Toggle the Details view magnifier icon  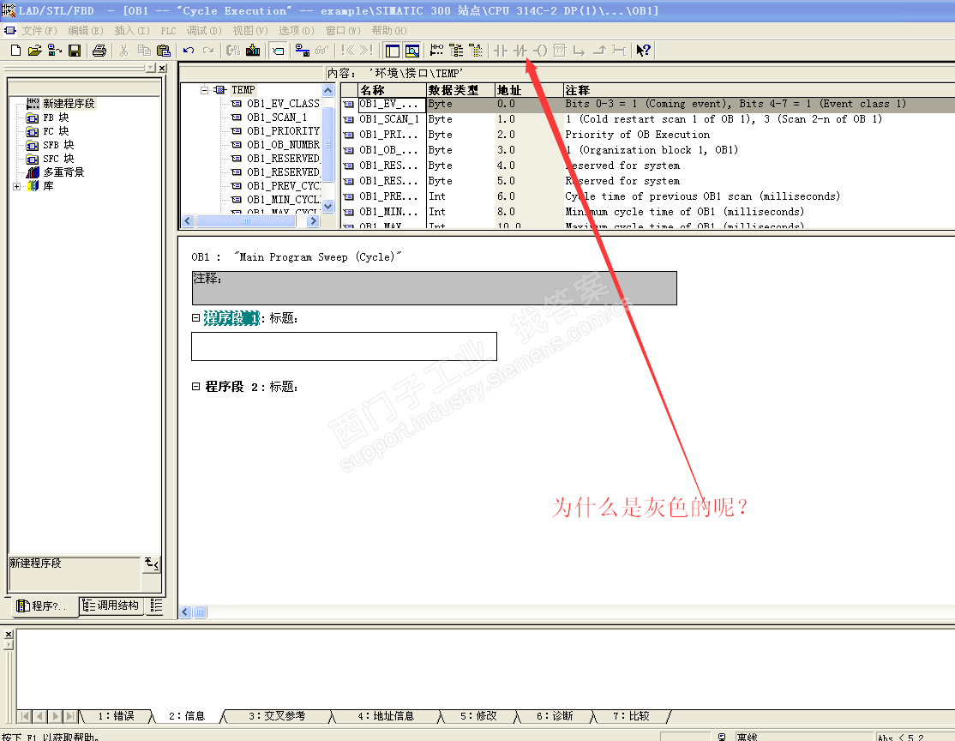pos(412,51)
